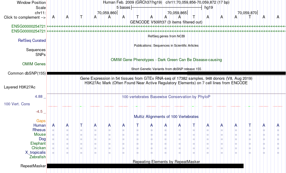Click the Elephant species label

click(x=38, y=143)
